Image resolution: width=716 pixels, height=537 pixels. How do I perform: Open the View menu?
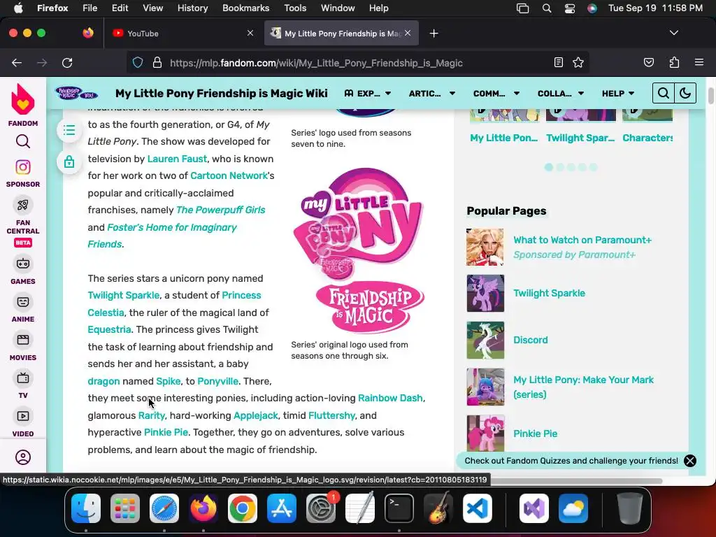coord(152,8)
